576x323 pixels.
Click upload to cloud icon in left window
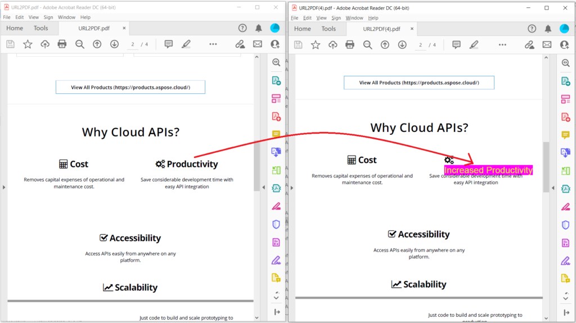pos(45,44)
